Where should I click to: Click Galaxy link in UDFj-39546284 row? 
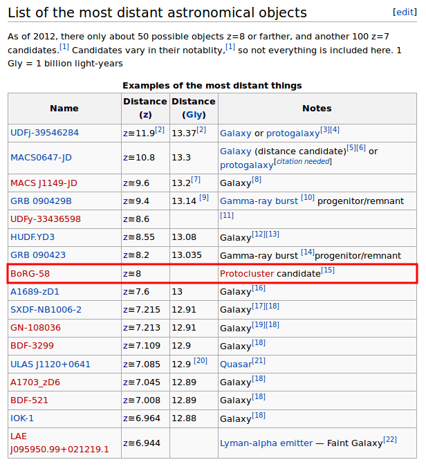point(236,133)
